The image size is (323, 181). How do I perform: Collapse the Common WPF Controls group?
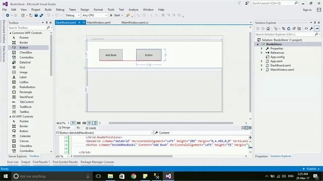pyautogui.click(x=10, y=33)
